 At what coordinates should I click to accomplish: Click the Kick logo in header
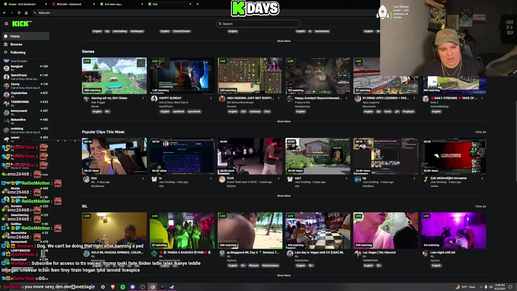tap(21, 24)
